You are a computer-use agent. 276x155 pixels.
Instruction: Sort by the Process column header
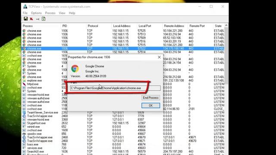pos(41,26)
